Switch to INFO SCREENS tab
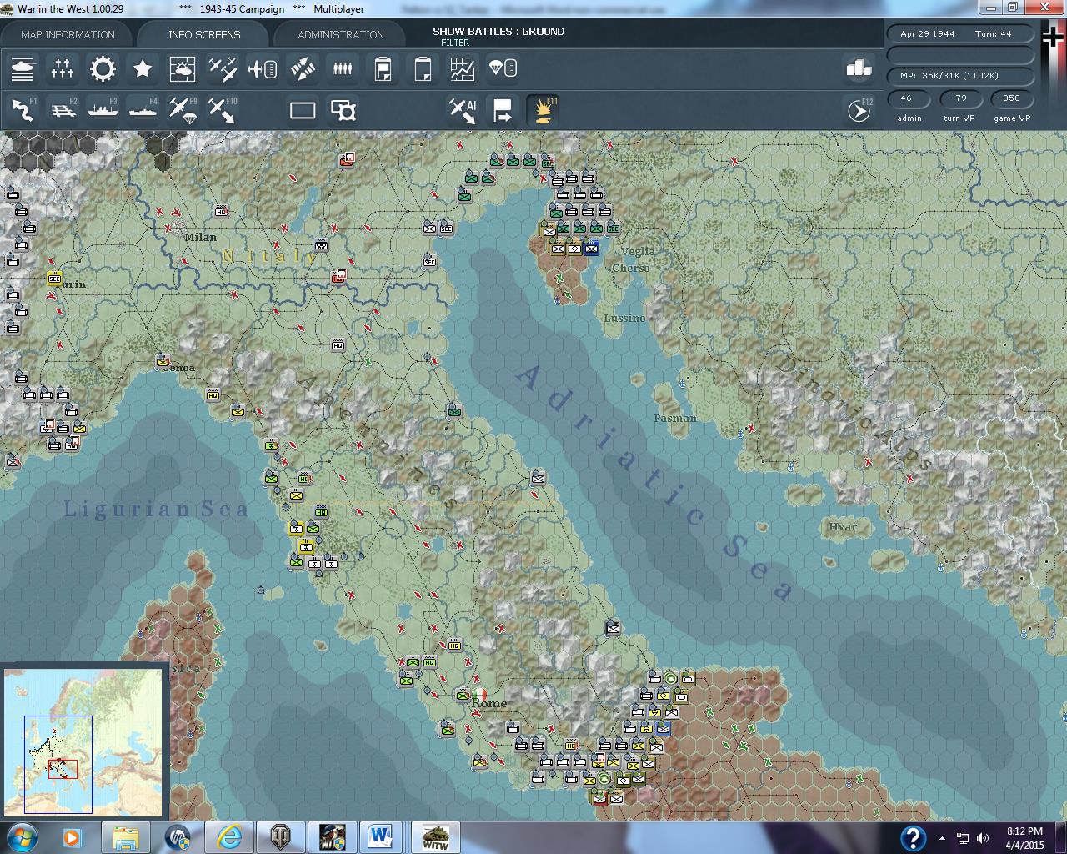 click(x=204, y=34)
